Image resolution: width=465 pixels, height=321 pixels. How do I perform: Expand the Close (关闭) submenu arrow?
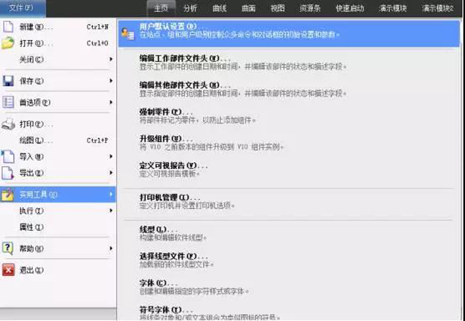[111, 59]
